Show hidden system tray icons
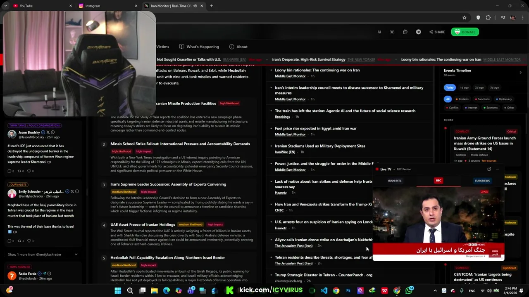 pyautogui.click(x=435, y=290)
